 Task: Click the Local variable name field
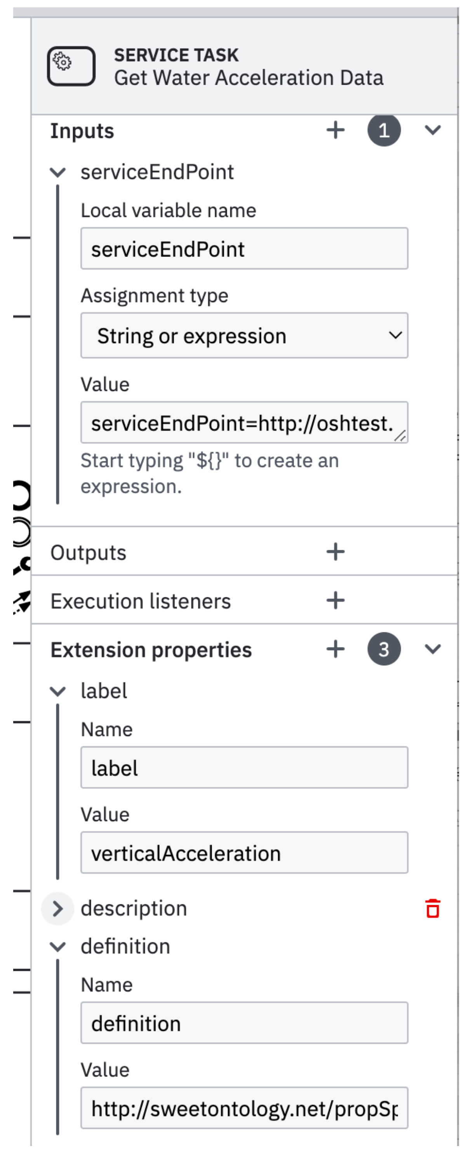[244, 249]
